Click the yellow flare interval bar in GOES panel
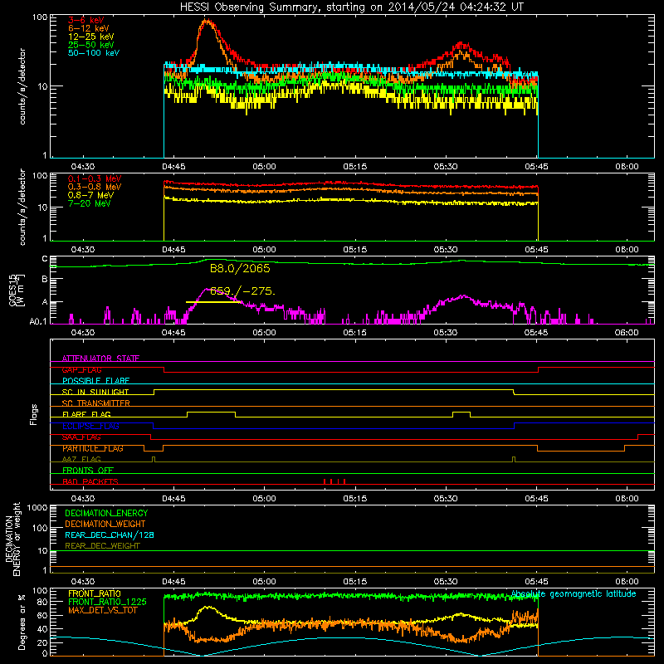664x664 pixels. click(x=213, y=302)
